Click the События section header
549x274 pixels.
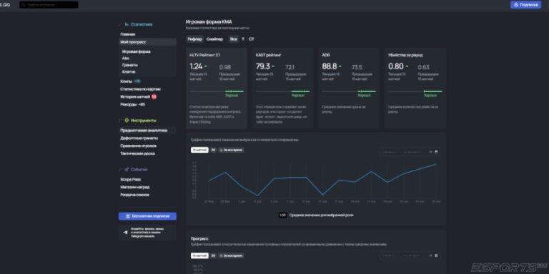pos(139,169)
